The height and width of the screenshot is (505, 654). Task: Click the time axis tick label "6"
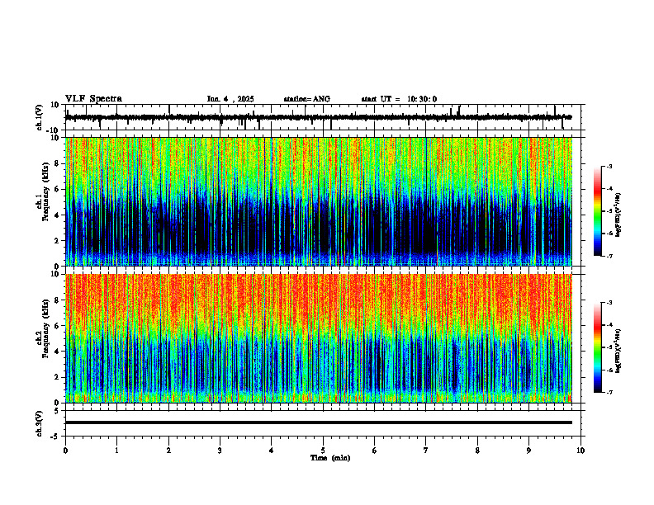click(x=375, y=451)
